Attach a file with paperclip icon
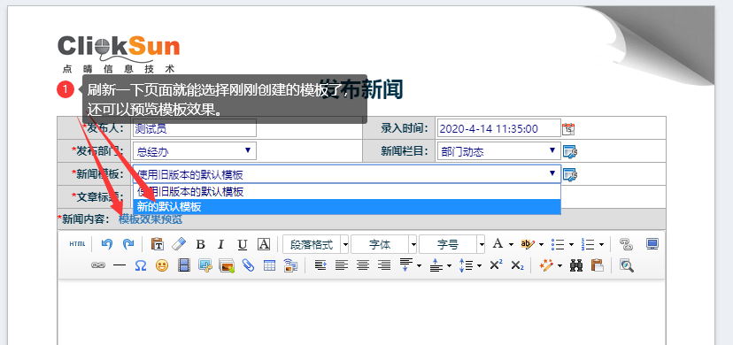This screenshot has height=345, width=733. [248, 265]
